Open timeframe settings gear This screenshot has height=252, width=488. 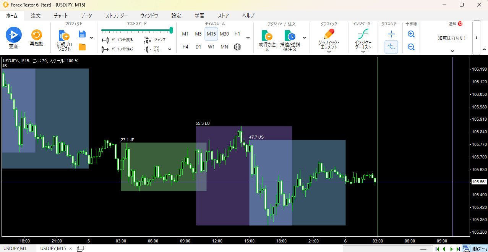237,47
